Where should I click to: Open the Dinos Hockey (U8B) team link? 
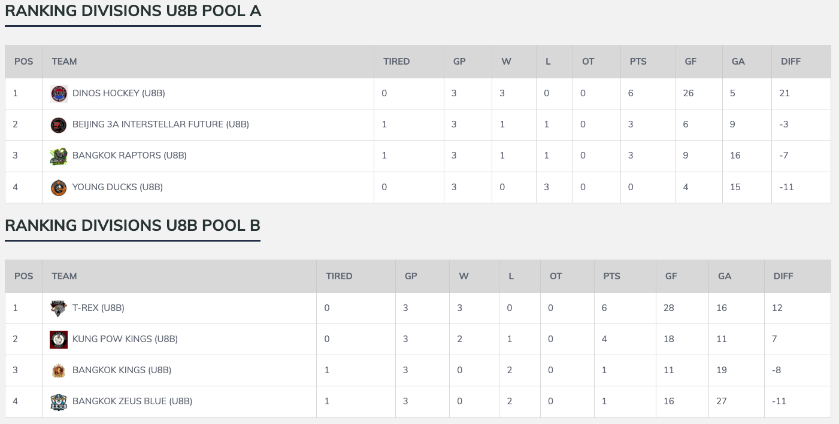tap(119, 93)
